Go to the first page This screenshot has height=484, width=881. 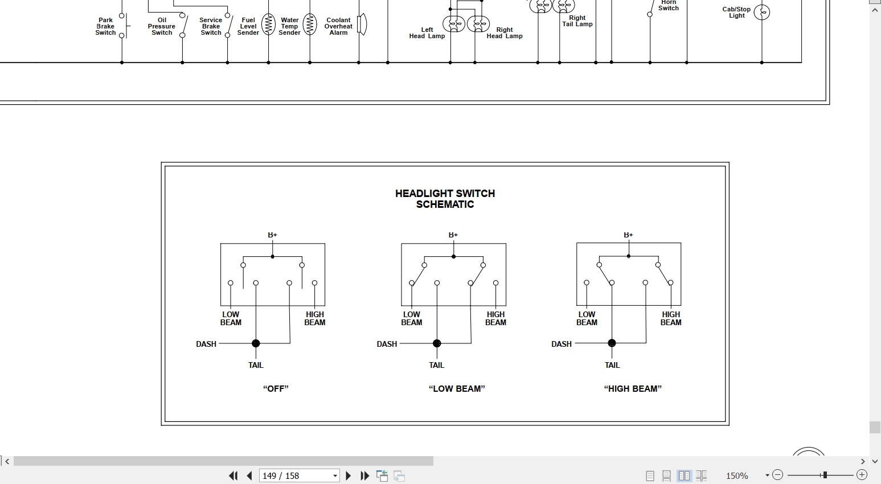tap(233, 475)
